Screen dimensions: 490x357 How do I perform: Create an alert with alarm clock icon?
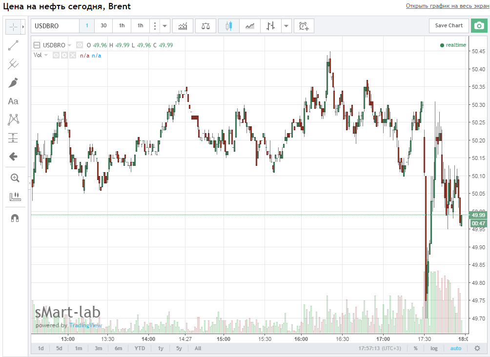pos(304,26)
